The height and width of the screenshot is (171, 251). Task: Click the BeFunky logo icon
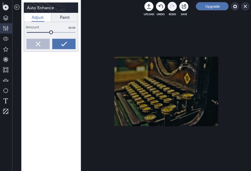5,7
